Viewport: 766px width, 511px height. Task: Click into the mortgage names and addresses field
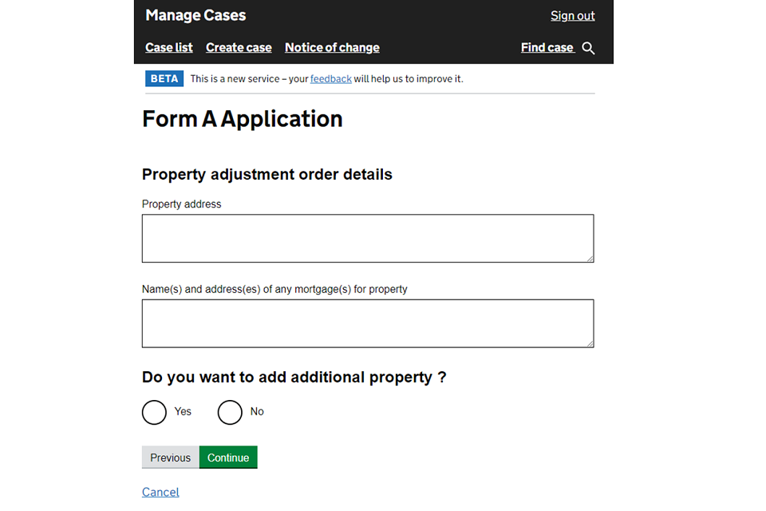[x=367, y=323]
